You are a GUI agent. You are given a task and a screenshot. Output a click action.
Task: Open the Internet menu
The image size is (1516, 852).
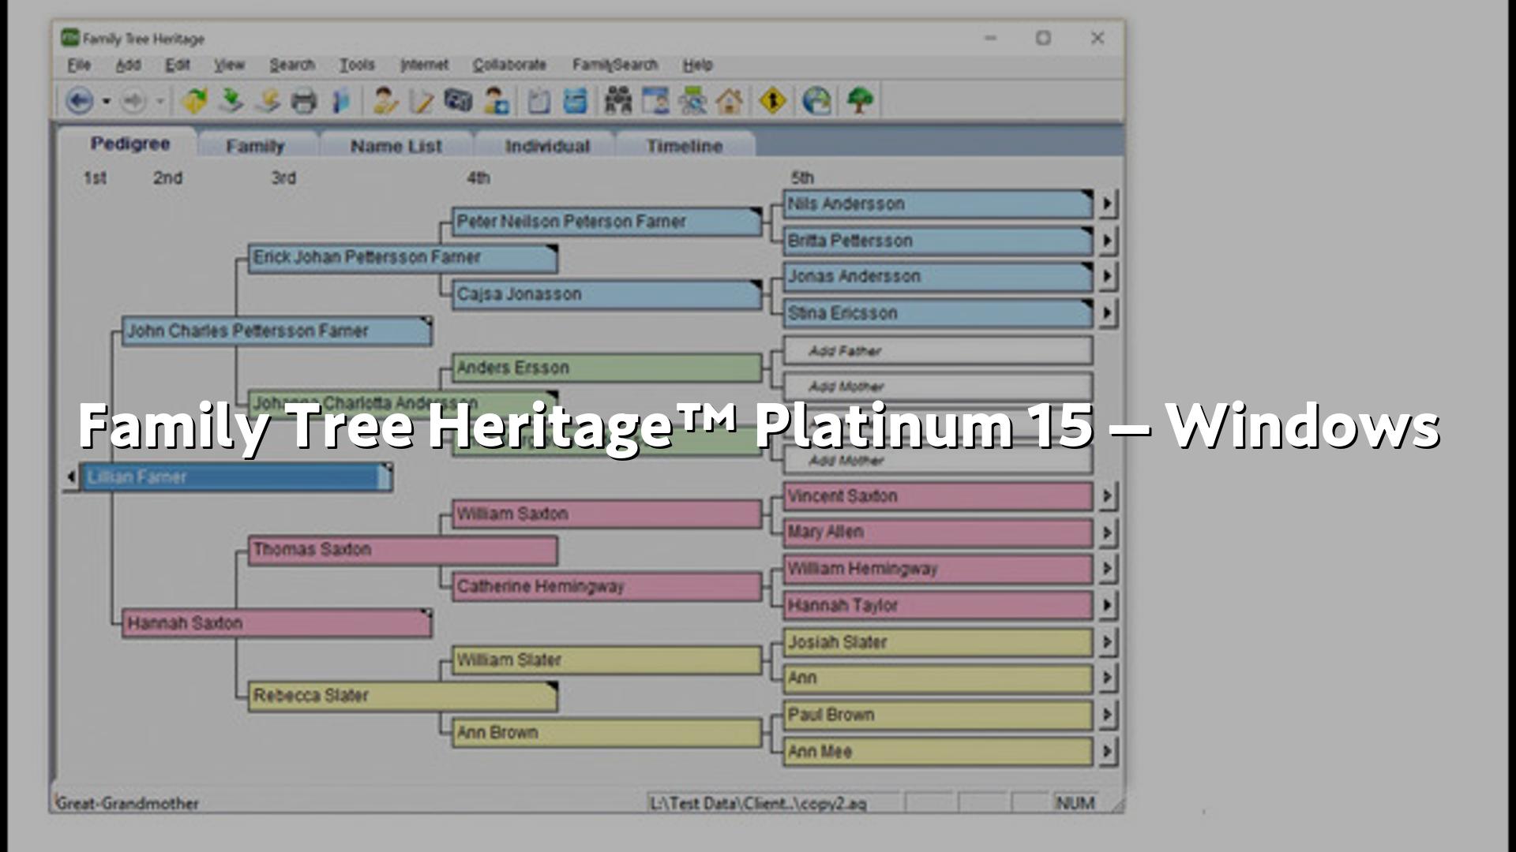click(x=424, y=65)
